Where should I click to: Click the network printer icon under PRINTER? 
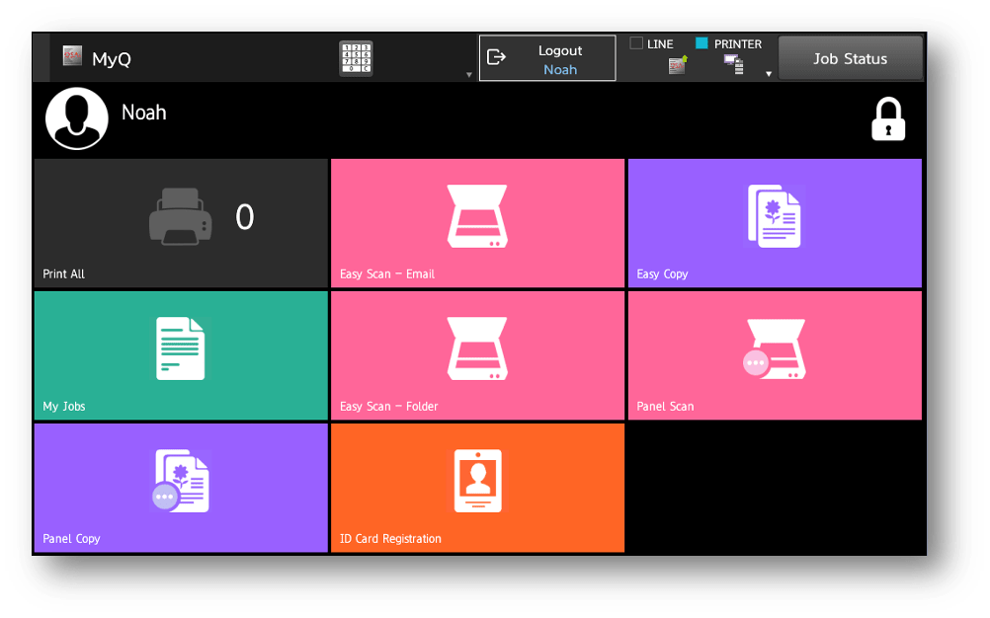[x=734, y=64]
